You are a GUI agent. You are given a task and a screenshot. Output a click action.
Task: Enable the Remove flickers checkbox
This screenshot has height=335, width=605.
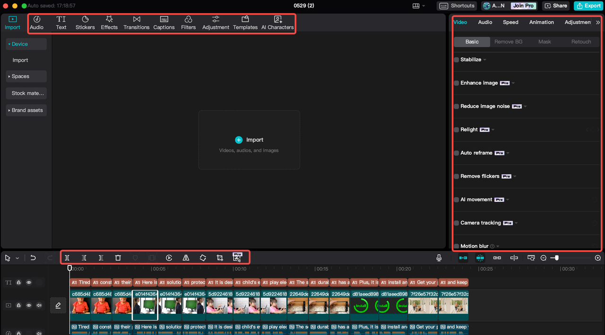coord(457,176)
